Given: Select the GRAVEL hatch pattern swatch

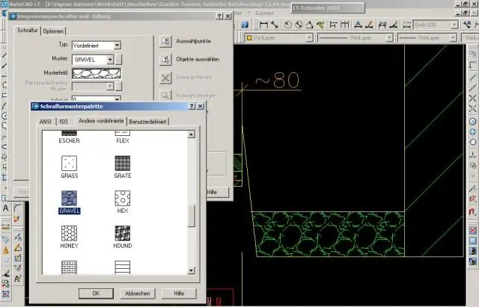Looking at the screenshot, I should [x=69, y=198].
